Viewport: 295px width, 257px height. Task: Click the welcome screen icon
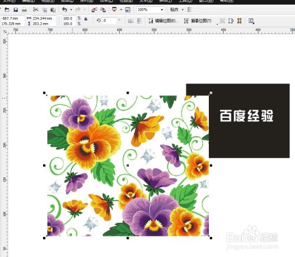click(x=127, y=9)
